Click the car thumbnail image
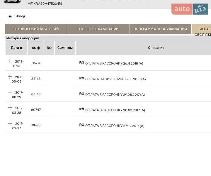Viewport: 211px width, 176px height. 12,2
